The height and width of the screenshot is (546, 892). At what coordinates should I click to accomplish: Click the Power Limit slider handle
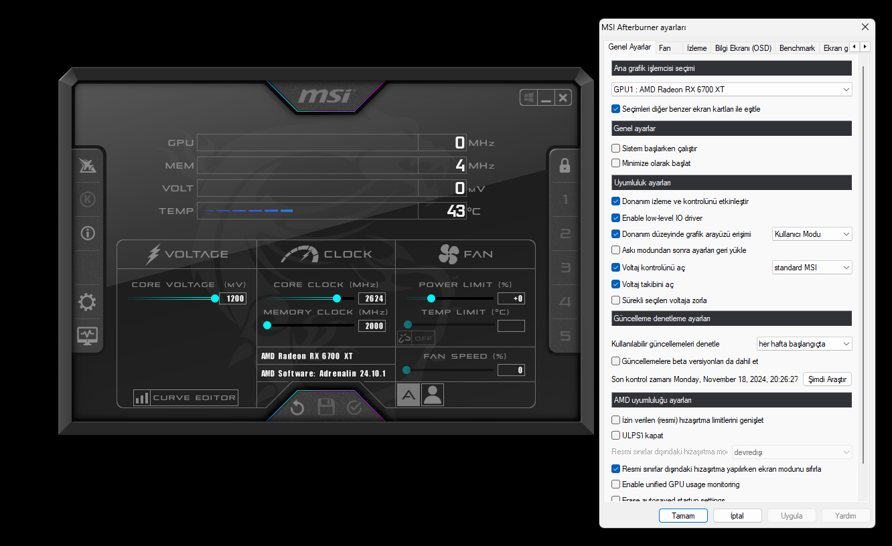[431, 298]
